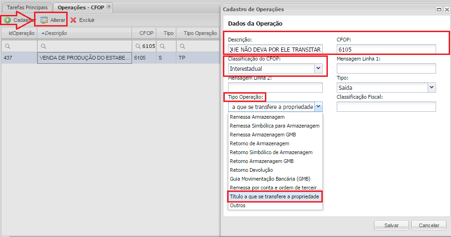Click grid cell with Tipo S
The width and height of the screenshot is (451, 237).
pyautogui.click(x=166, y=58)
